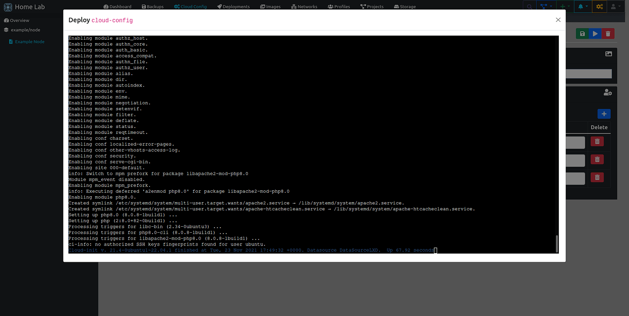The height and width of the screenshot is (316, 629).
Task: Click line 'info: Switch to mpm prefork'
Action: pos(158,173)
